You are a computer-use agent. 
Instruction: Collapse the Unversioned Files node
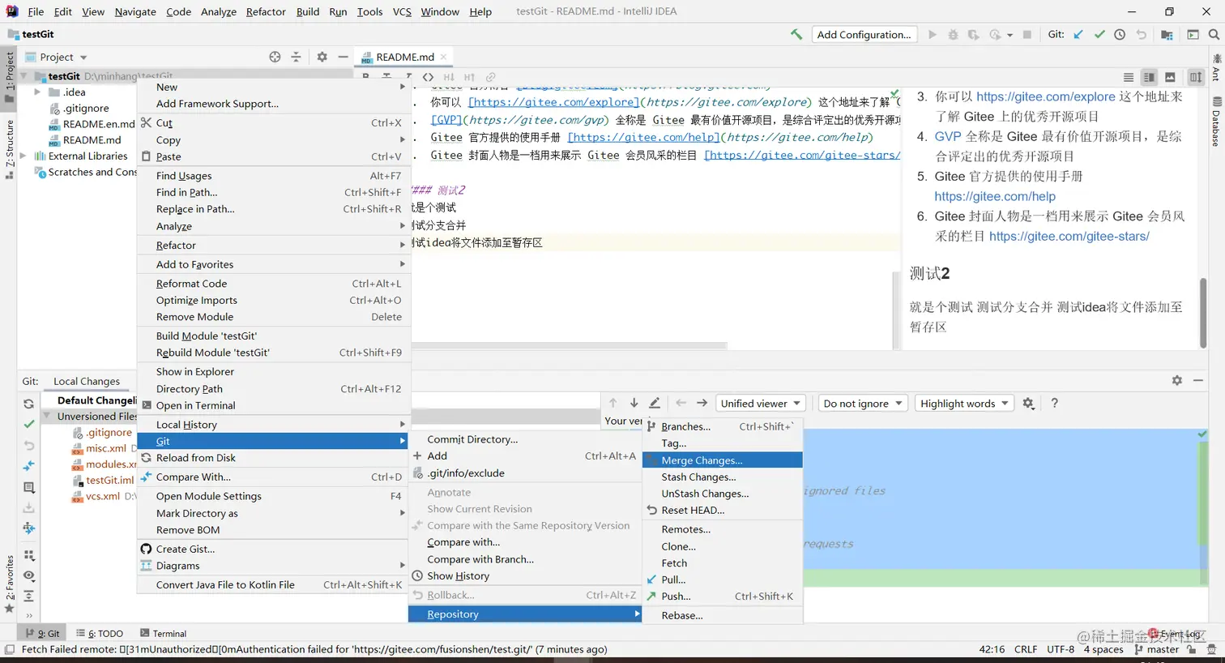coord(48,416)
